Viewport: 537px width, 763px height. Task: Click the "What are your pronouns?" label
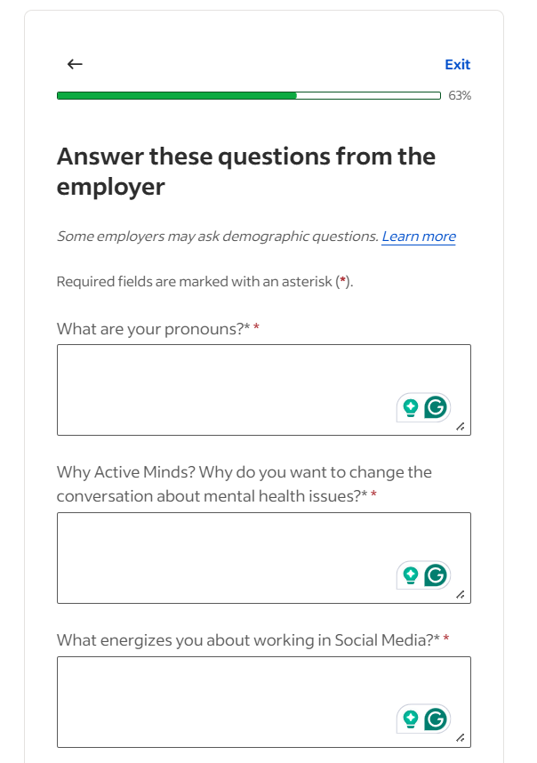151,329
